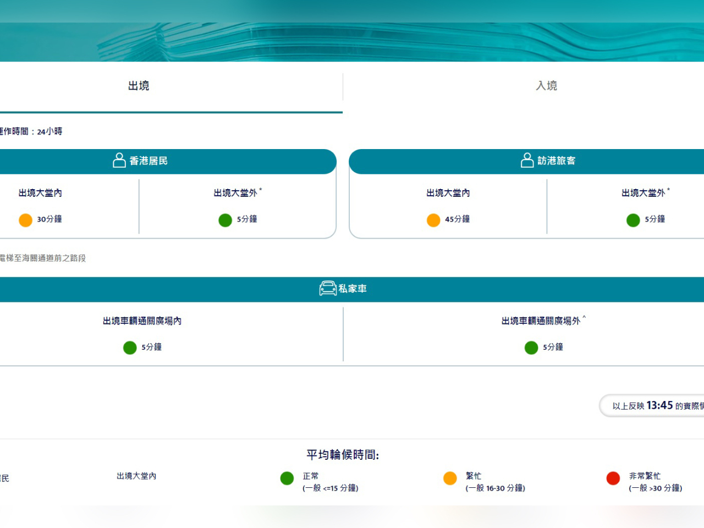Image resolution: width=704 pixels, height=528 pixels.
Task: Click the person icon beside 香港居民
Action: point(119,160)
